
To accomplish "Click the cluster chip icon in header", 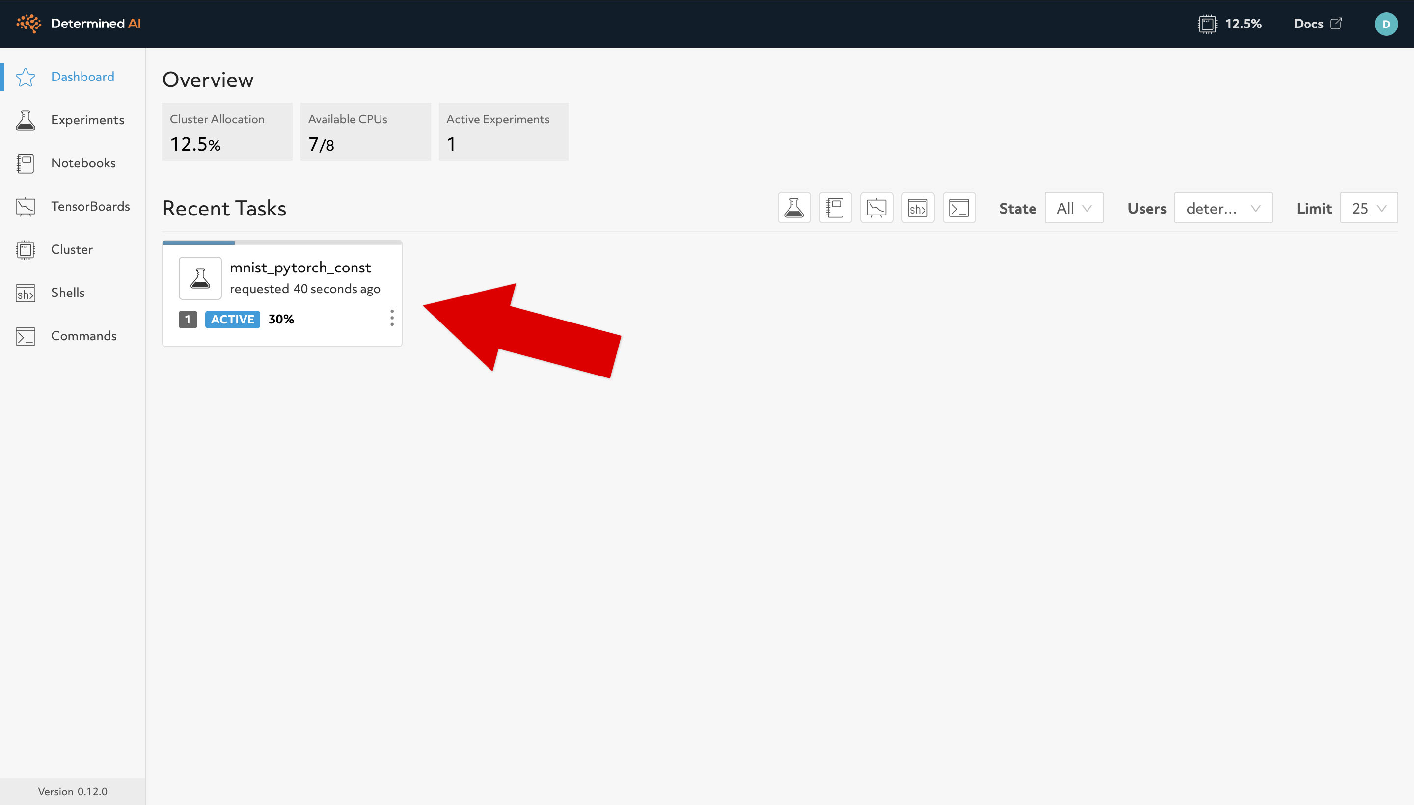I will coord(1207,24).
